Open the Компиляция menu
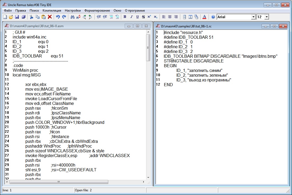Image resolution: width=292 pixels, height=195 pixels. [x=52, y=10]
